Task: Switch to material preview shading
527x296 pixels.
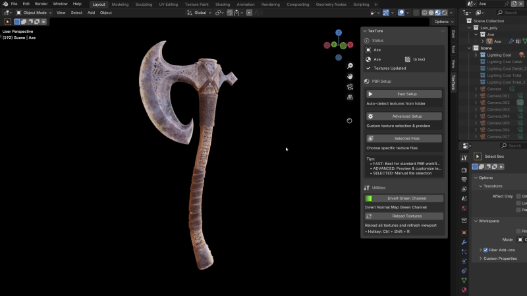Action: pos(437,12)
